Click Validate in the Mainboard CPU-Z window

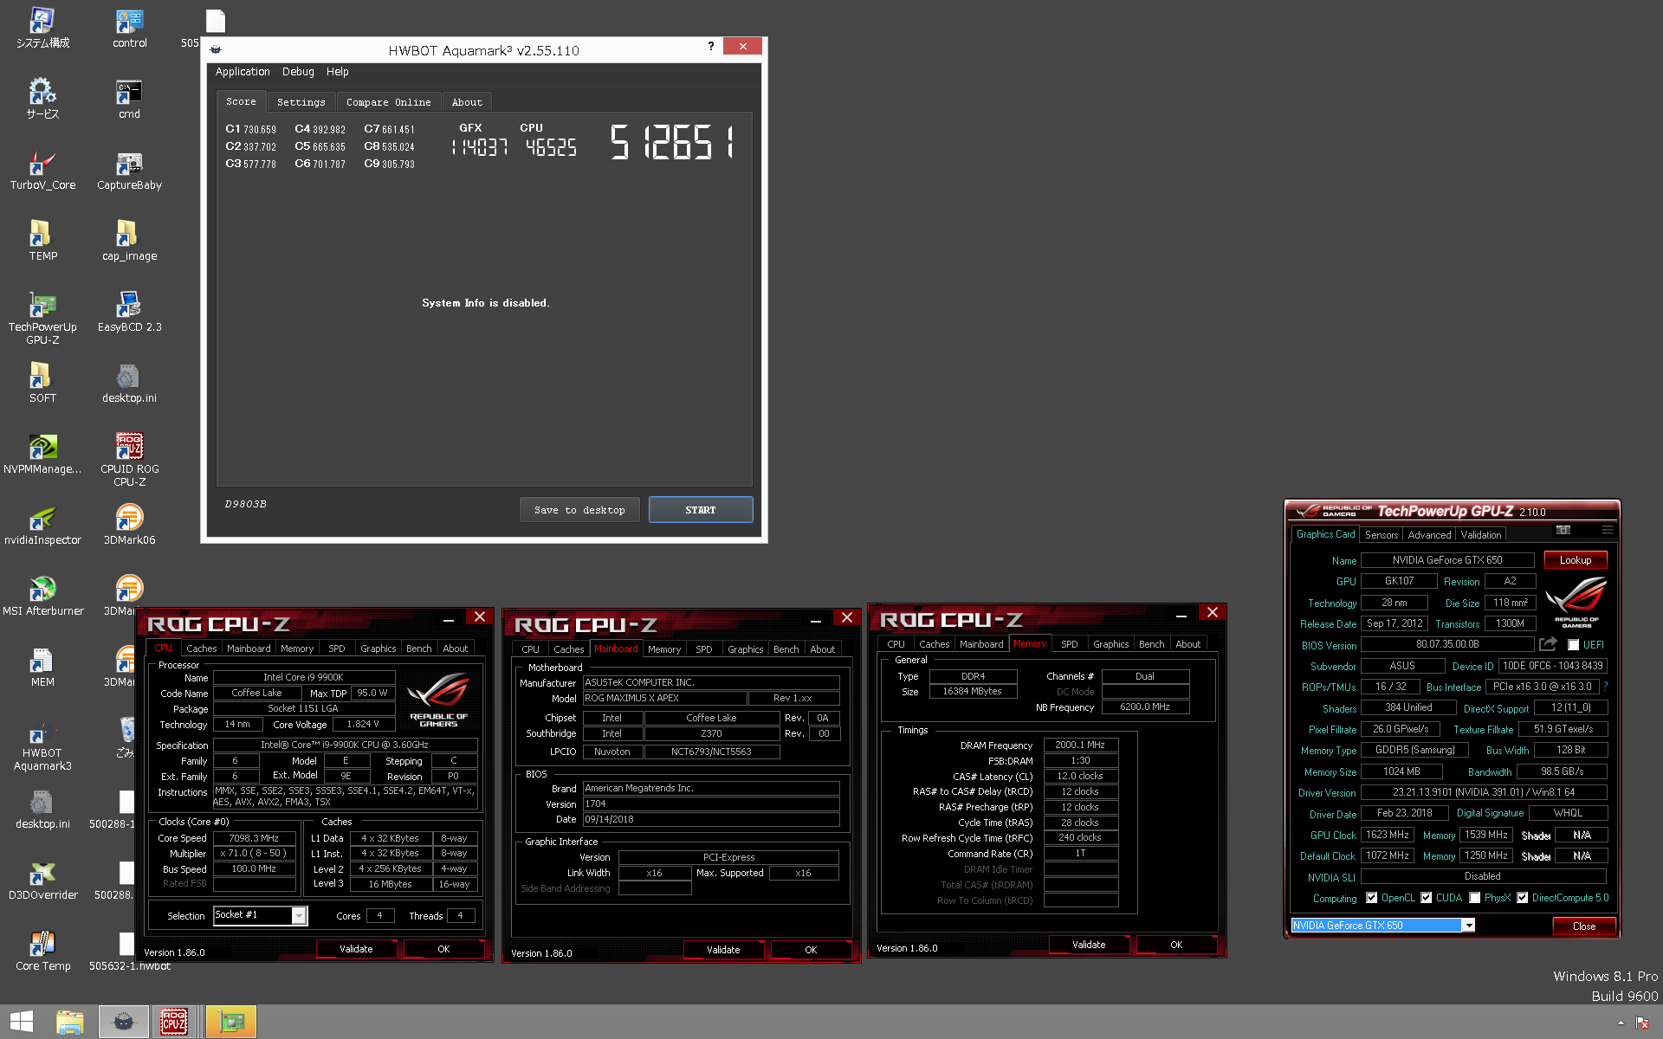coord(723,950)
